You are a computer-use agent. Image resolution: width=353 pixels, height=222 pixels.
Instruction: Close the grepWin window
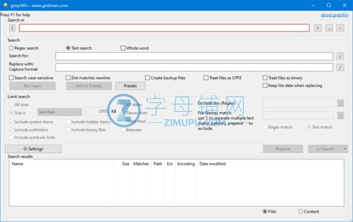point(345,5)
